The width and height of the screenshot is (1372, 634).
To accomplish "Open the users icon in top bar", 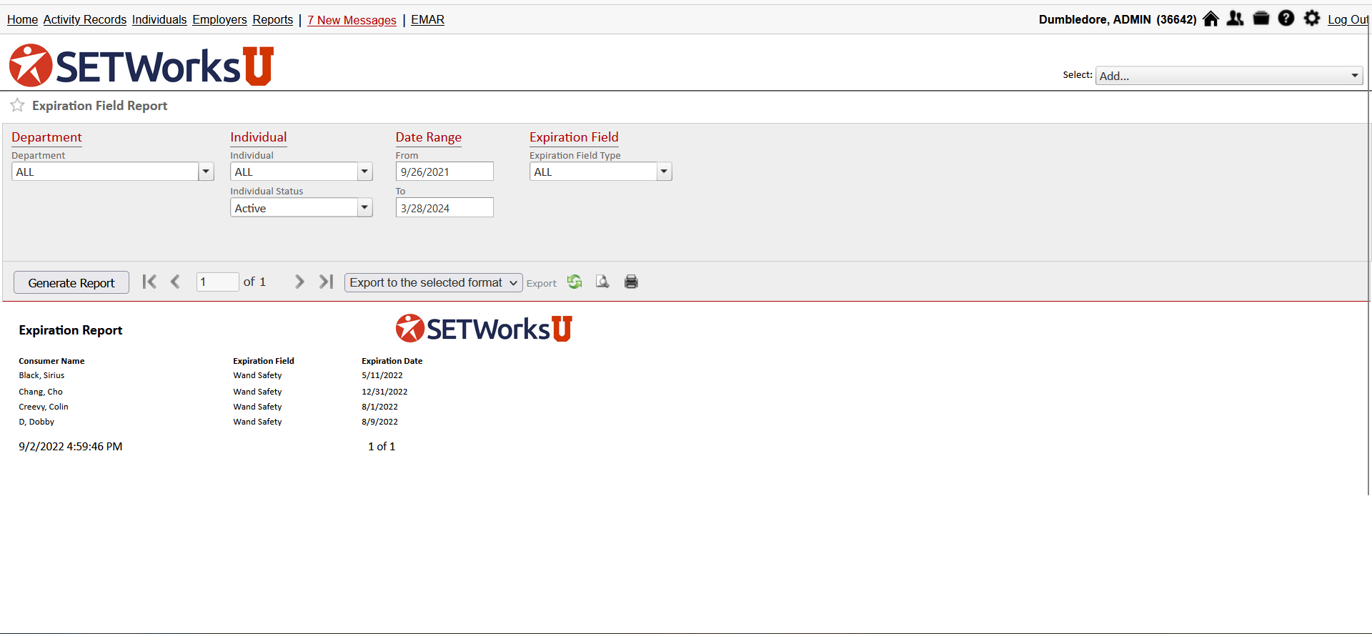I will coord(1236,19).
